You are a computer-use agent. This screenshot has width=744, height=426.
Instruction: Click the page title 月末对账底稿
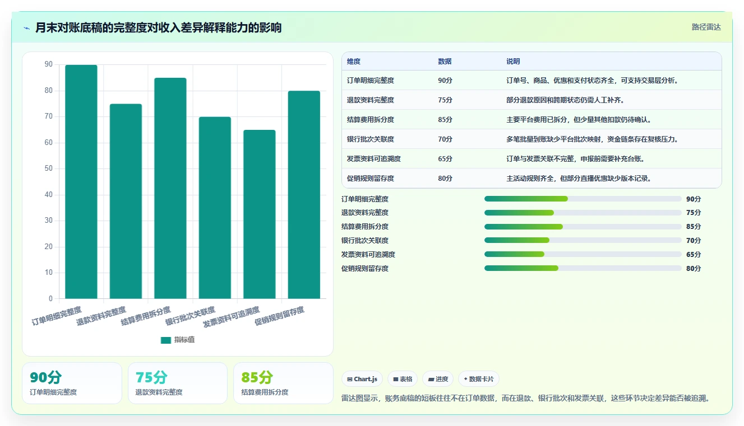tap(158, 27)
